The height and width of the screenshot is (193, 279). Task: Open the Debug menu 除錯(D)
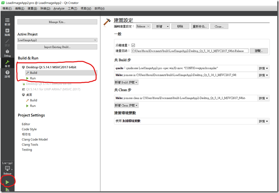(45, 8)
